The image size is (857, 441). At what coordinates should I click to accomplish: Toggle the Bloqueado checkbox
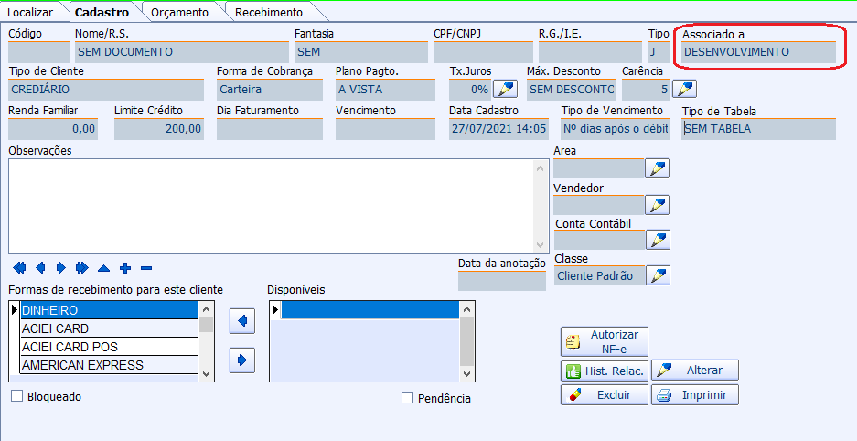pyautogui.click(x=16, y=397)
